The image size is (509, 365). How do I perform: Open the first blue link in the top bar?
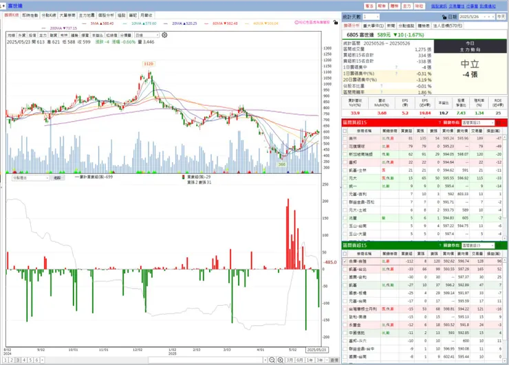439,6
